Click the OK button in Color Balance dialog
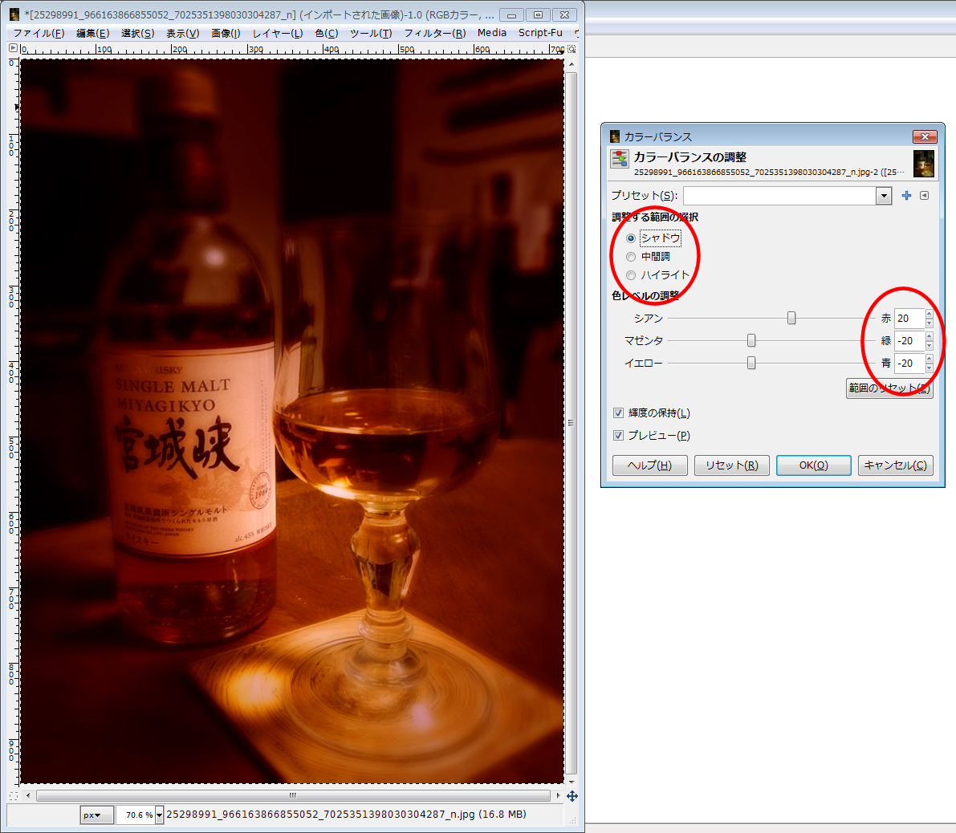The image size is (956, 833). [x=813, y=465]
